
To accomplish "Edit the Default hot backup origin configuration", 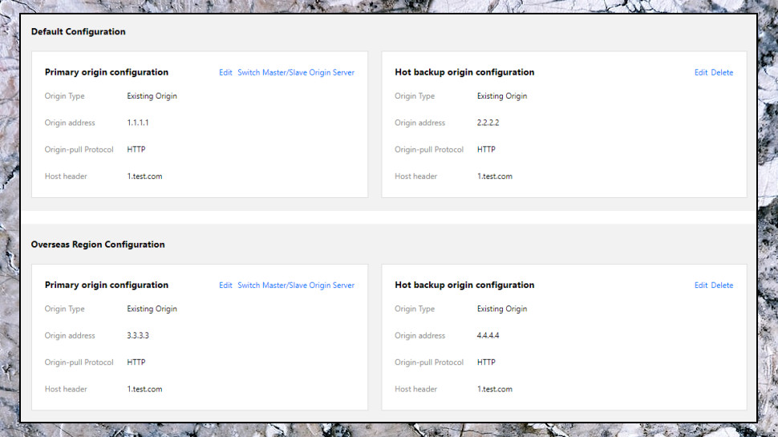I will click(x=700, y=72).
